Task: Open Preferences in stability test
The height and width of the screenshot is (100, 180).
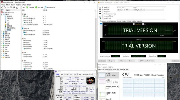Action: coord(150,61)
